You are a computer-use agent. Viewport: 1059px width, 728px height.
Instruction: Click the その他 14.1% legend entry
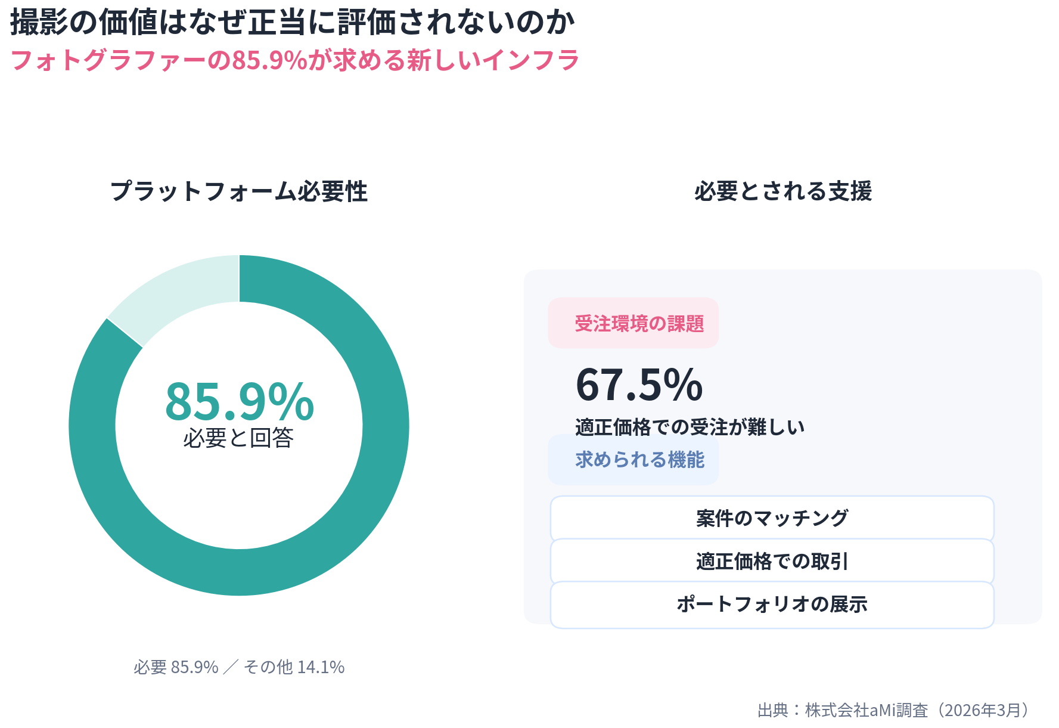click(x=294, y=667)
